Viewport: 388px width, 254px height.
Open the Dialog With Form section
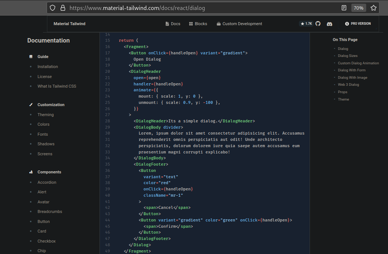(x=351, y=70)
